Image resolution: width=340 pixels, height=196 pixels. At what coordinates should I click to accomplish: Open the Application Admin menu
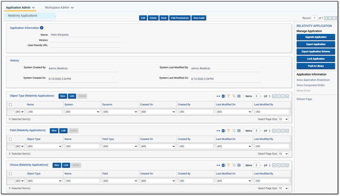point(20,8)
